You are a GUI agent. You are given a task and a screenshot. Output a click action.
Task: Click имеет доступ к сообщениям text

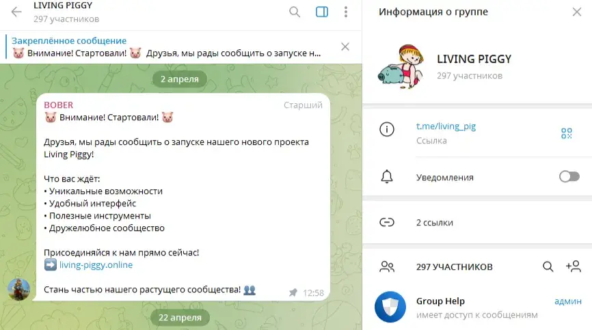pyautogui.click(x=477, y=315)
